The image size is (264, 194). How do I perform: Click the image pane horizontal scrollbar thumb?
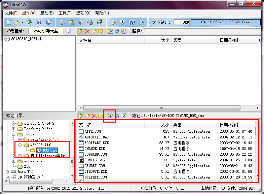point(162,108)
